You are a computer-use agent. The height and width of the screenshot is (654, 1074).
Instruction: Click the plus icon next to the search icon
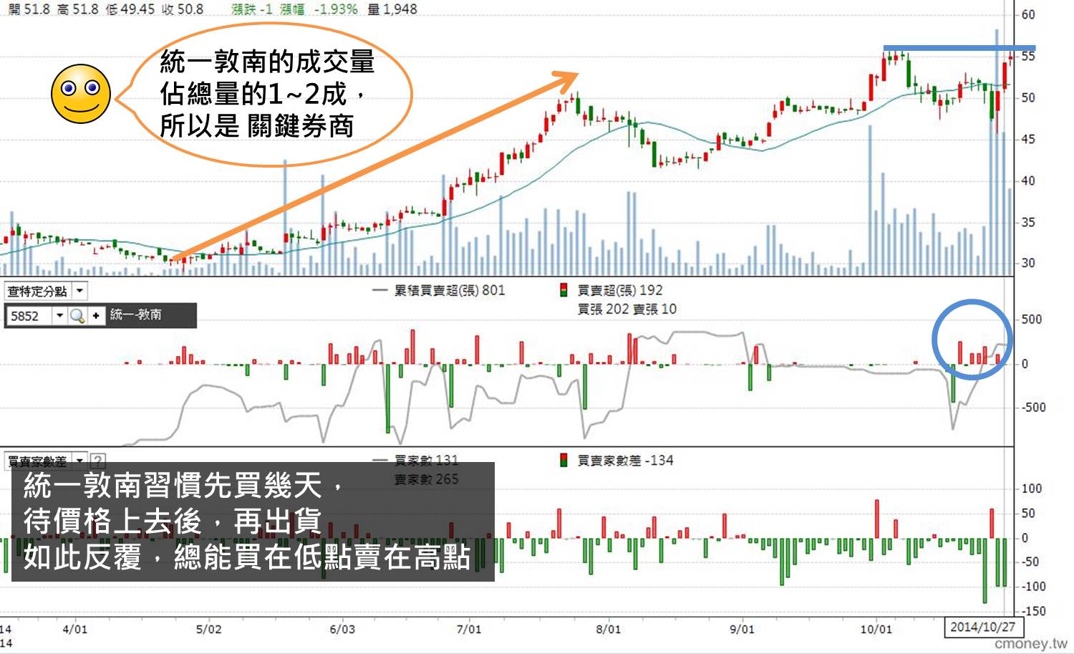pyautogui.click(x=95, y=316)
